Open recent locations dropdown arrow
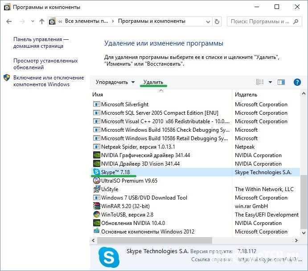The width and height of the screenshot is (308, 271). (x=33, y=21)
